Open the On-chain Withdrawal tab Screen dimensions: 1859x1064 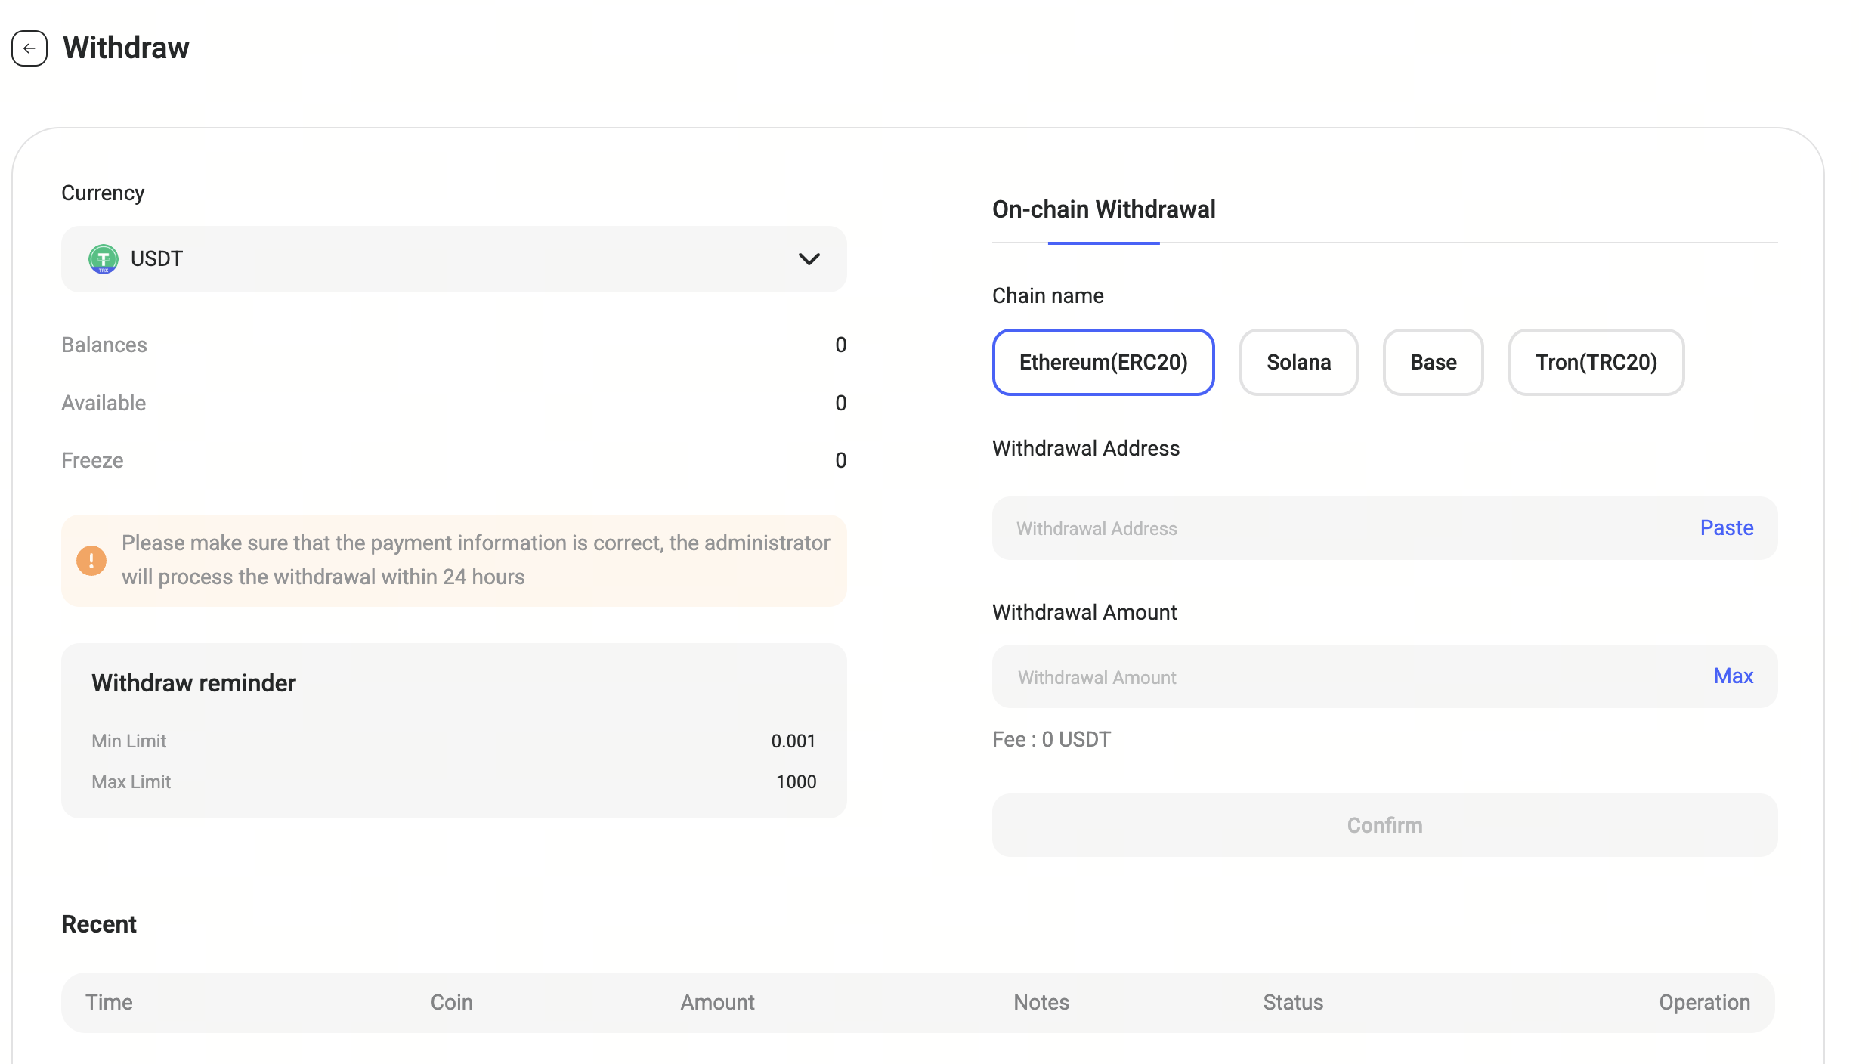click(1103, 209)
